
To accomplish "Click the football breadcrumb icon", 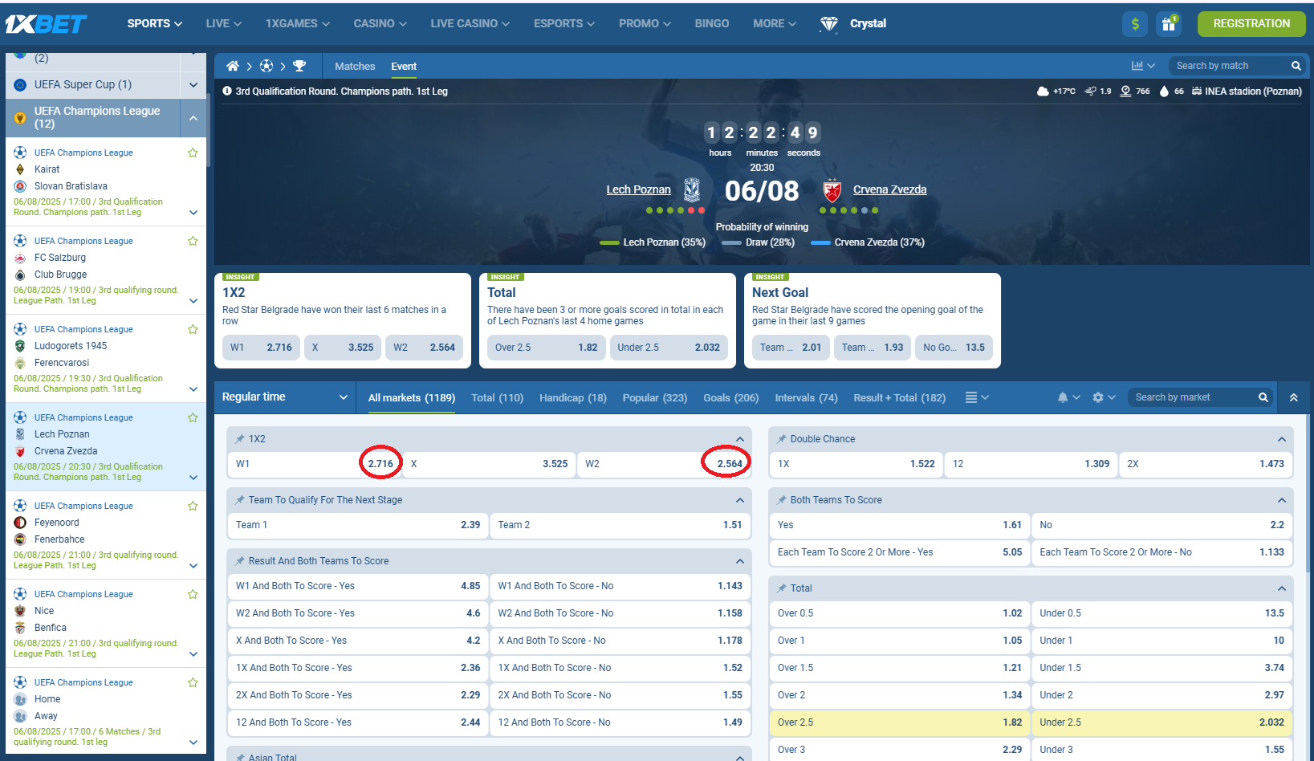I will [266, 66].
